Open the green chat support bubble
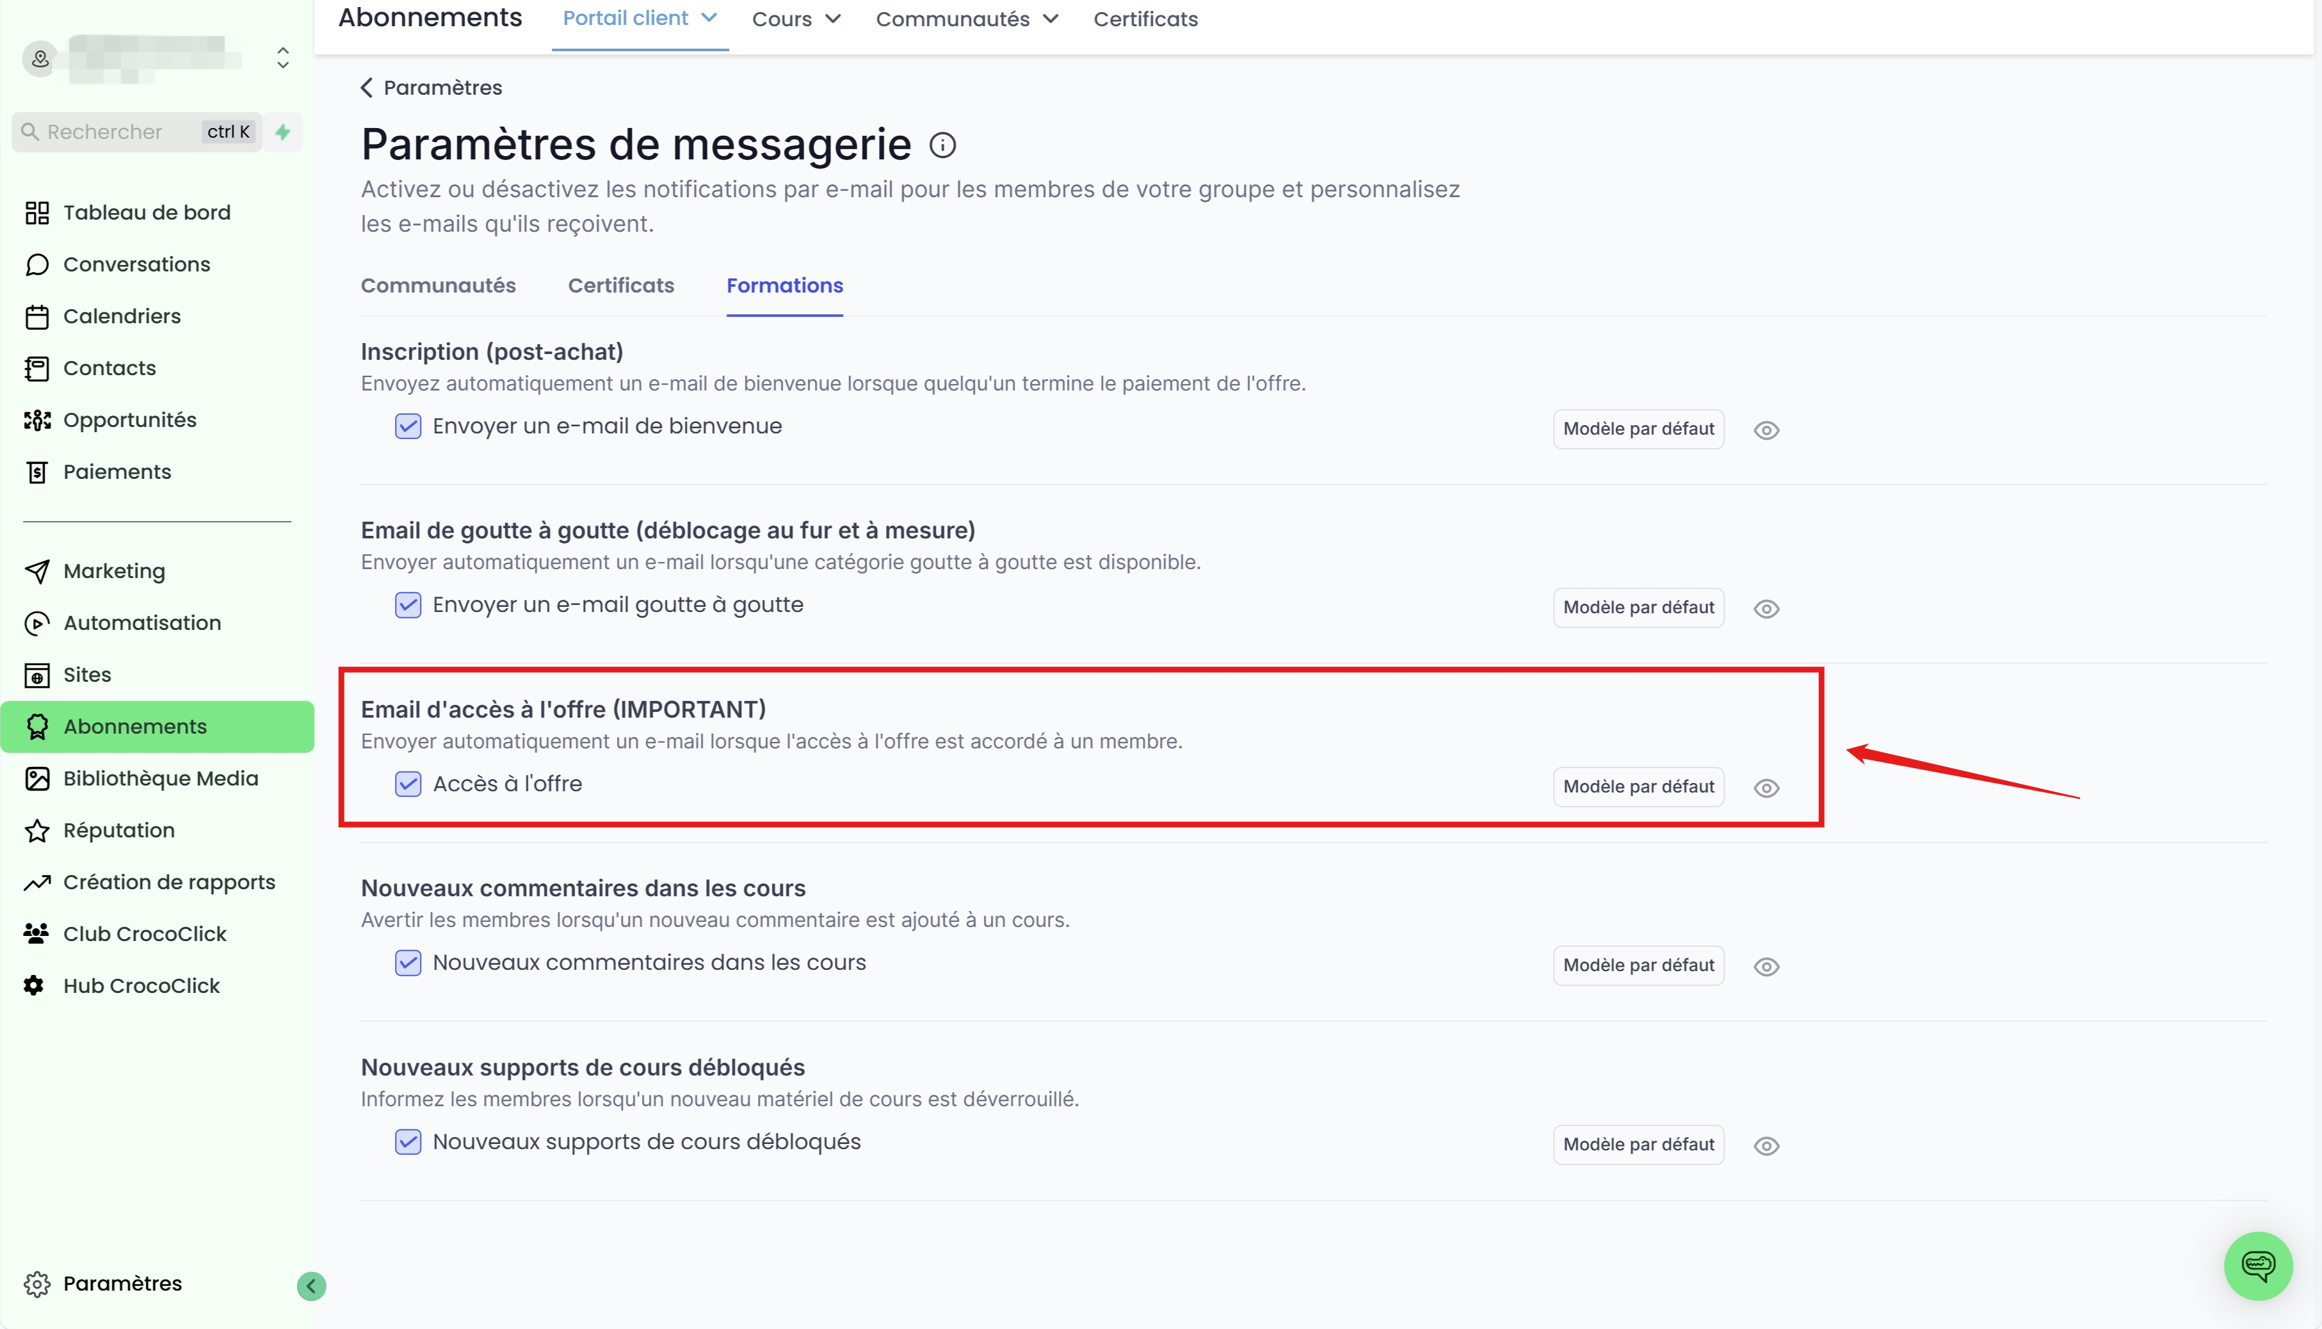Image resolution: width=2322 pixels, height=1329 pixels. tap(2258, 1265)
